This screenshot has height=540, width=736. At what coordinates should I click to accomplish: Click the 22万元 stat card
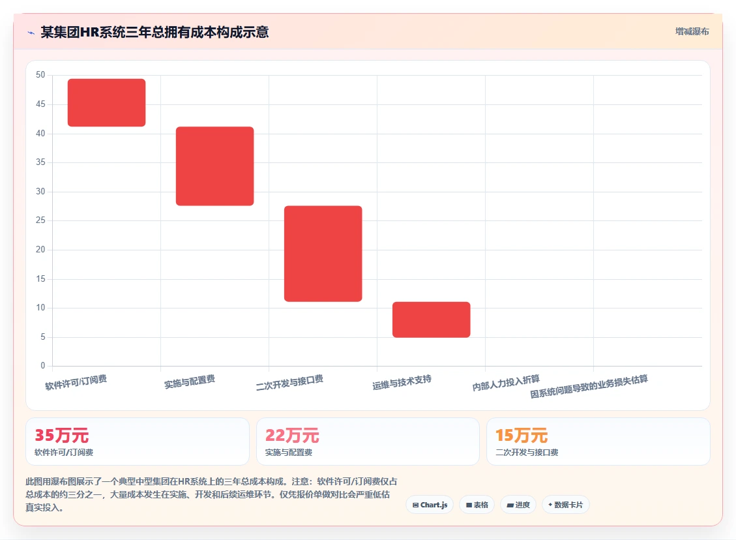coord(368,442)
